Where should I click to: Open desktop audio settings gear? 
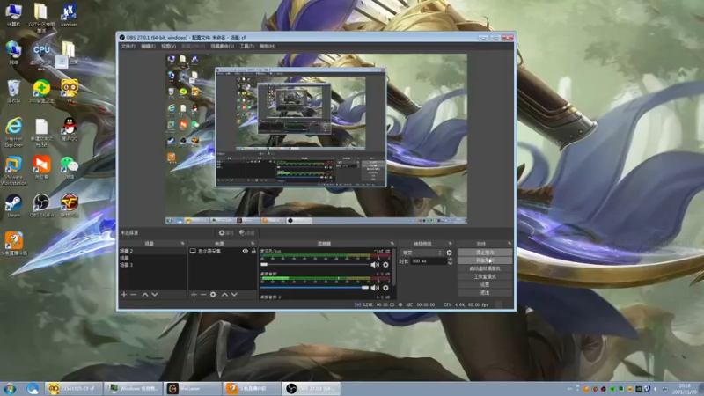(x=385, y=288)
